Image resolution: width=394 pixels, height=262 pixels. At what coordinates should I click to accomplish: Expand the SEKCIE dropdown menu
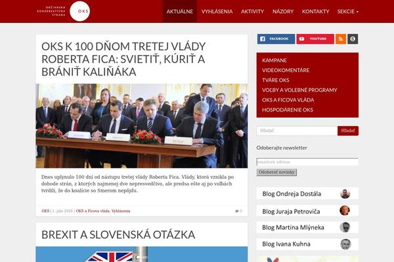point(348,12)
